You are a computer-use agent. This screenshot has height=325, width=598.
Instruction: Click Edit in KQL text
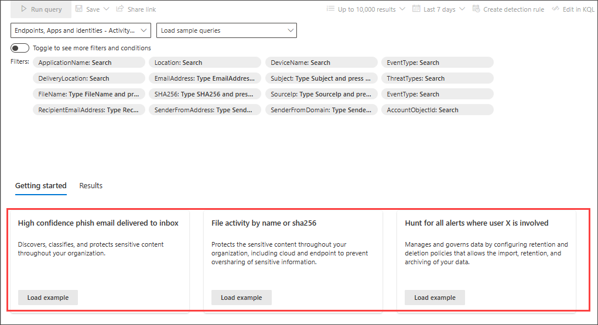pyautogui.click(x=579, y=9)
